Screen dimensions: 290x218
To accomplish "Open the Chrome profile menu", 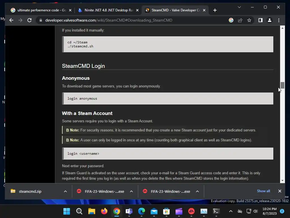I will (270, 20).
